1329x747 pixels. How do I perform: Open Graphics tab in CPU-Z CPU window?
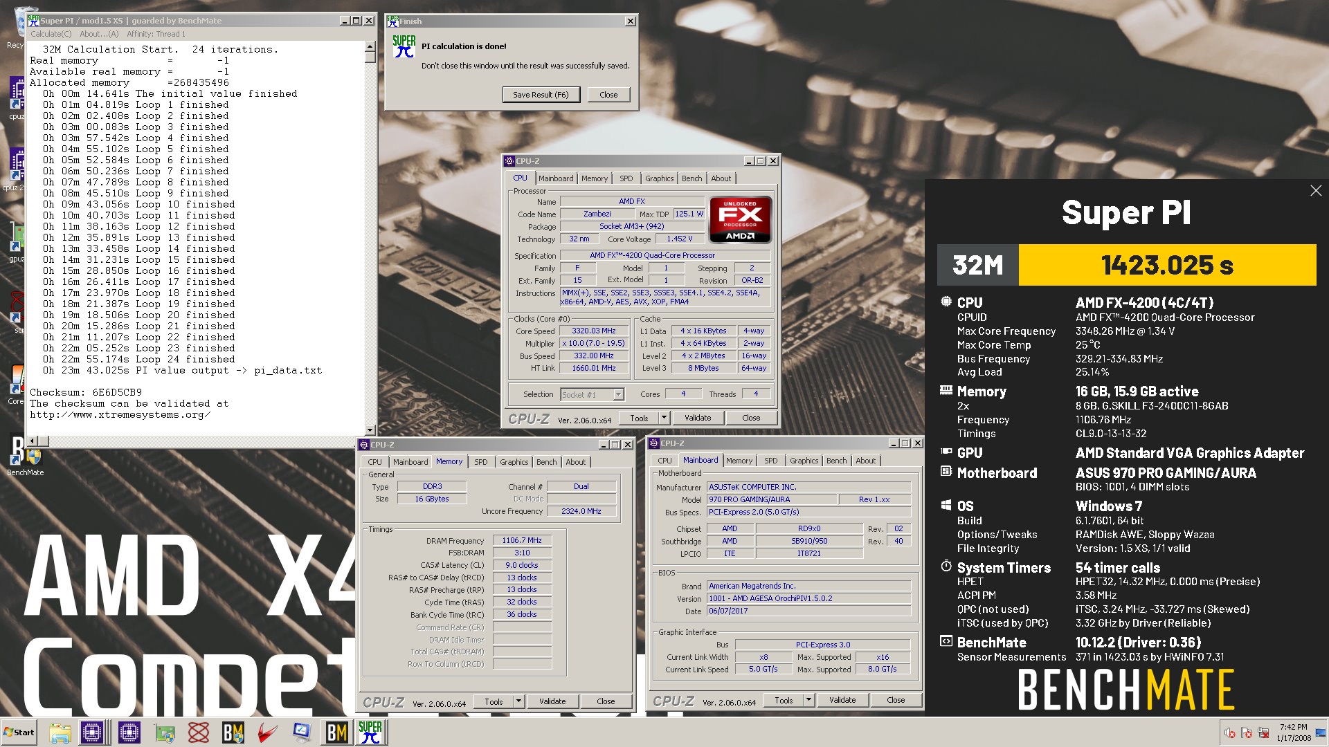point(660,178)
